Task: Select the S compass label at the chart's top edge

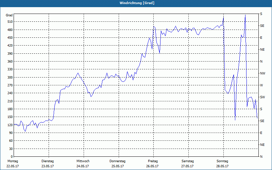Action: click(x=261, y=14)
